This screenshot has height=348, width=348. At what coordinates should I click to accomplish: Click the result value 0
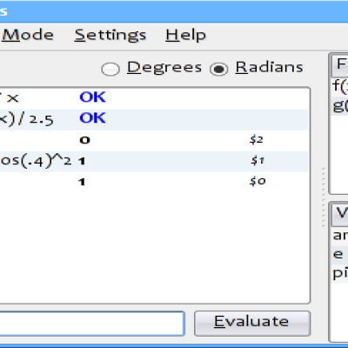[x=84, y=140]
